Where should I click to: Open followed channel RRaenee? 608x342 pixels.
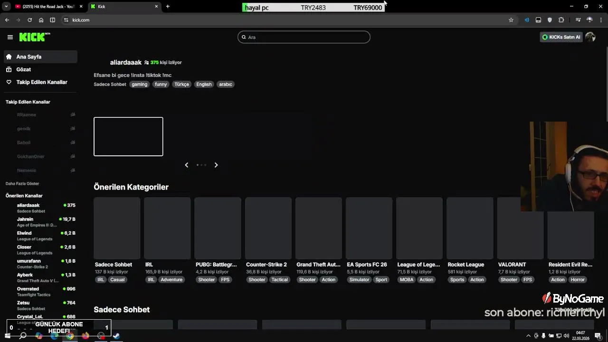40,114
